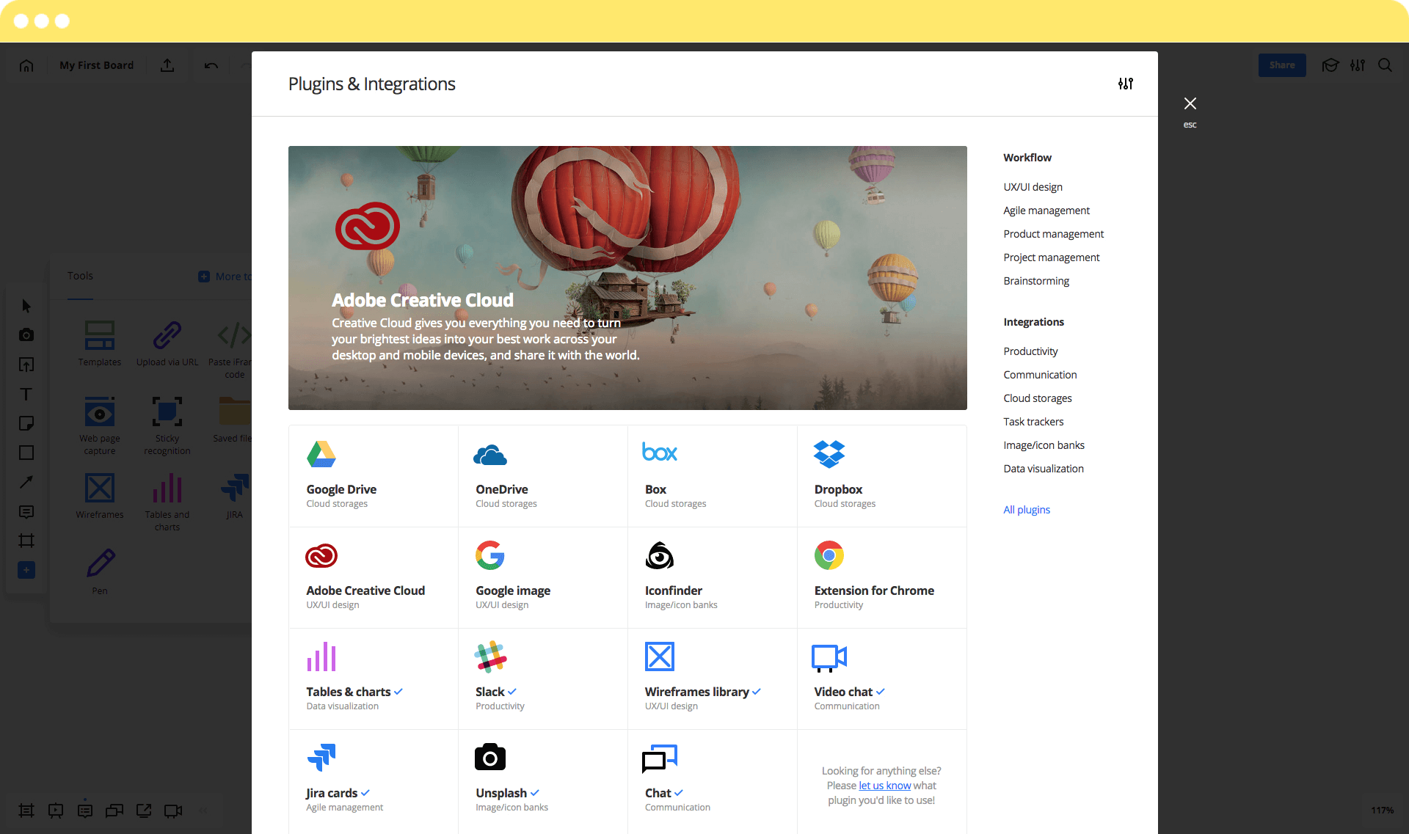
Task: Open the Google Drive plugin icon
Action: 321,454
